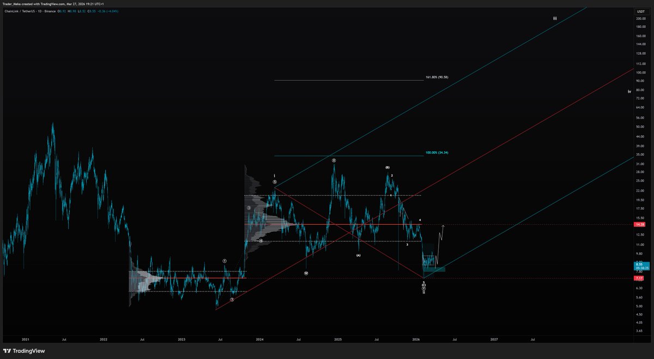This screenshot has height=359, width=654.
Task: Click the USDT currency label on price axis
Action: (x=640, y=11)
